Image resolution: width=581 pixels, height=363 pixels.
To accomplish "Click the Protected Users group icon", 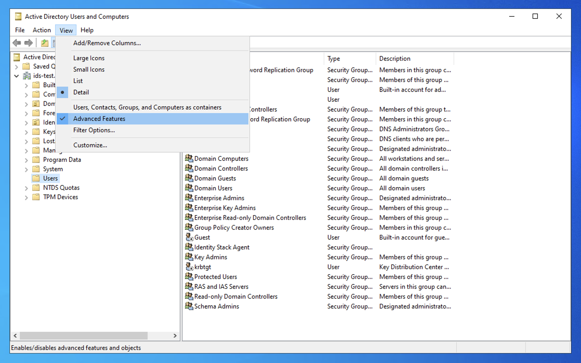I will tap(189, 276).
